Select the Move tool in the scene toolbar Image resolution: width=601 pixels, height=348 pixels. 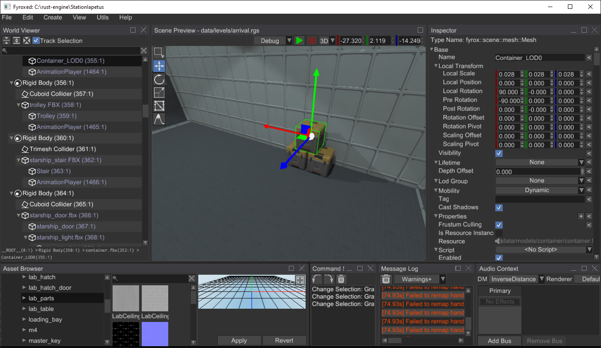tap(159, 66)
